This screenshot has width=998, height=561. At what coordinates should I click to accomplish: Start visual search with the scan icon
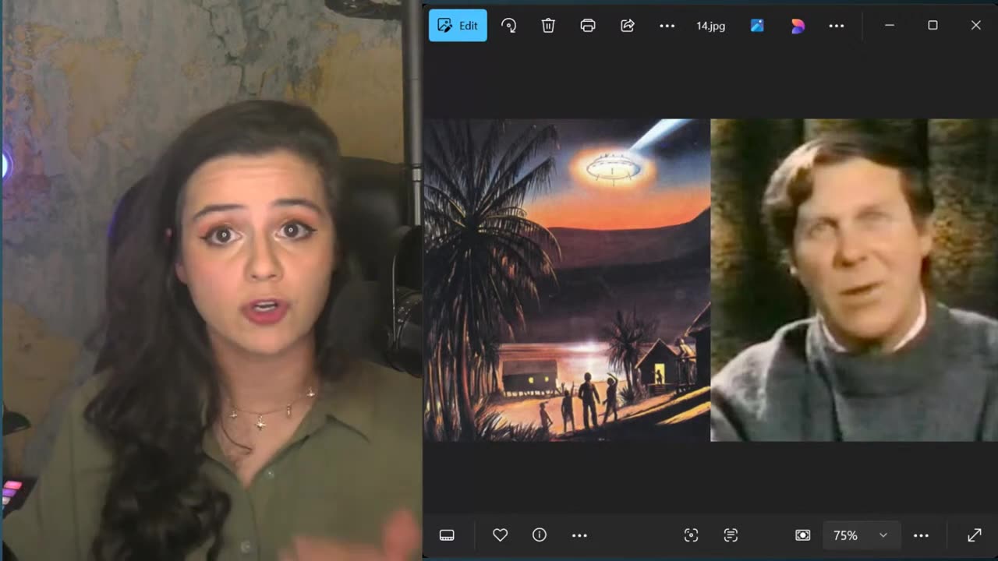click(x=691, y=535)
